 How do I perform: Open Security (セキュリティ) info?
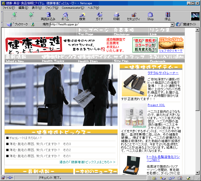point(133,16)
